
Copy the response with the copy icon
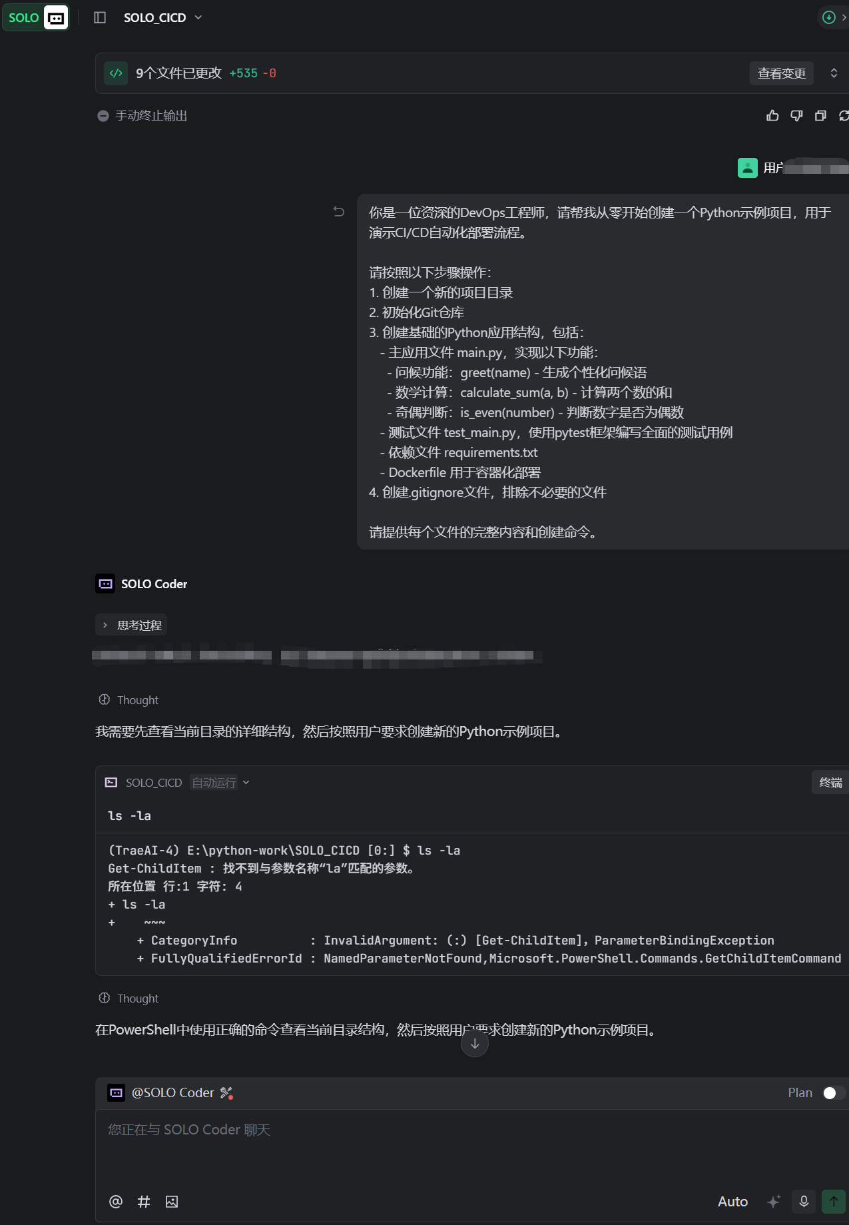pos(820,116)
